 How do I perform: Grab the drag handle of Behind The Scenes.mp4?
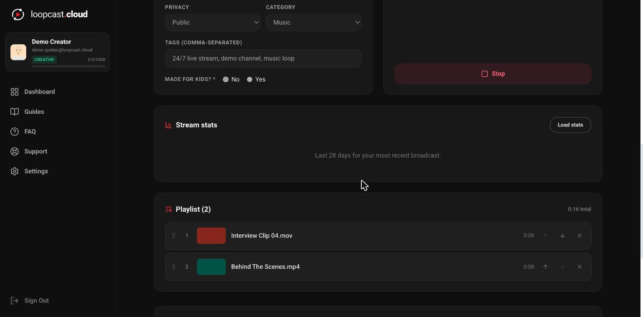[174, 267]
